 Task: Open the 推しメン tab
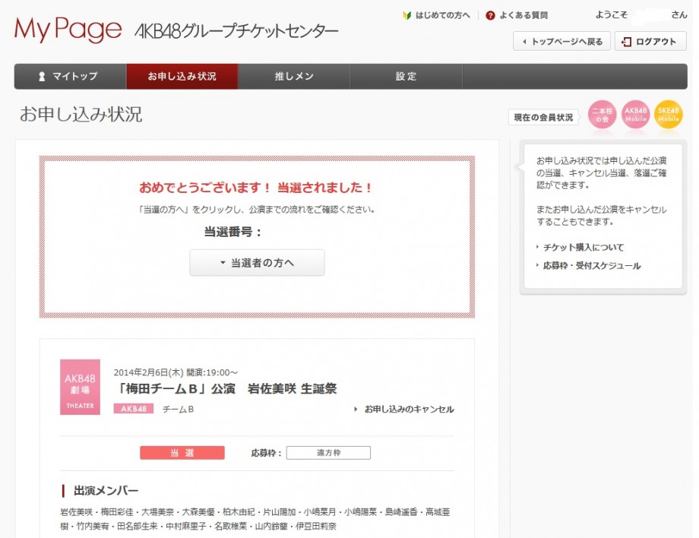pyautogui.click(x=294, y=76)
